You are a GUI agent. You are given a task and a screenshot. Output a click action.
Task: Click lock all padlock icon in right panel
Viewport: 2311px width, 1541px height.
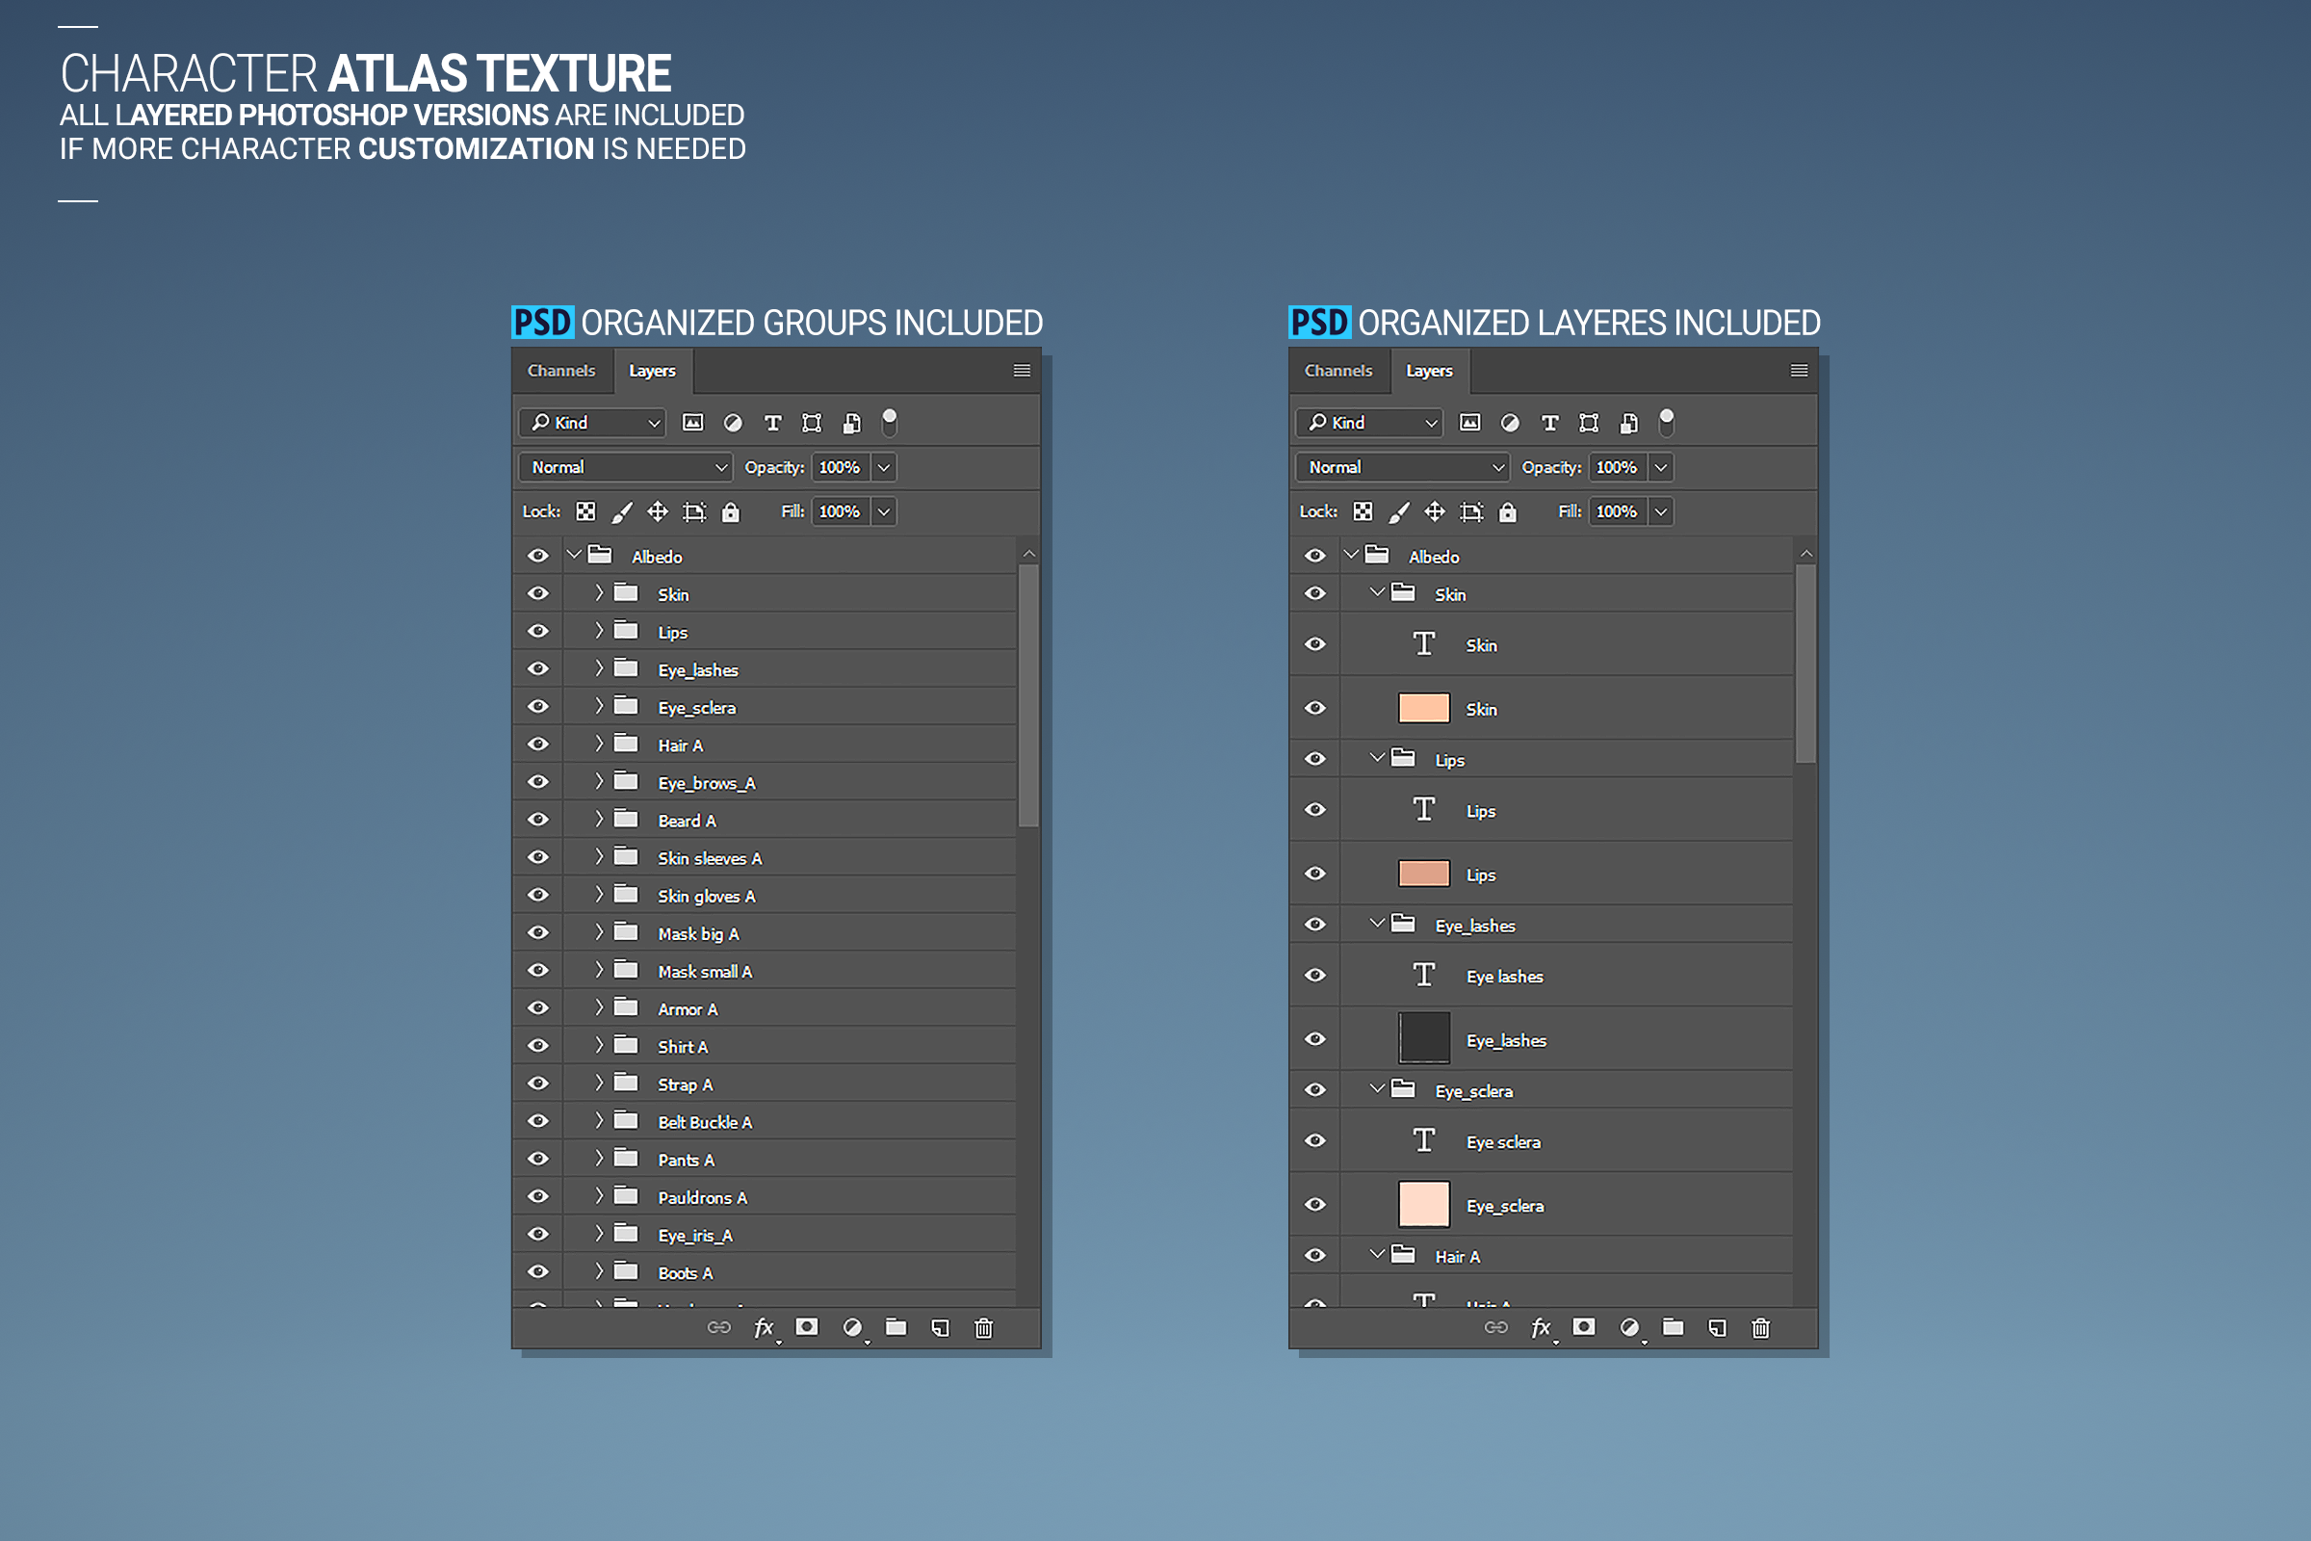pyautogui.click(x=1507, y=512)
